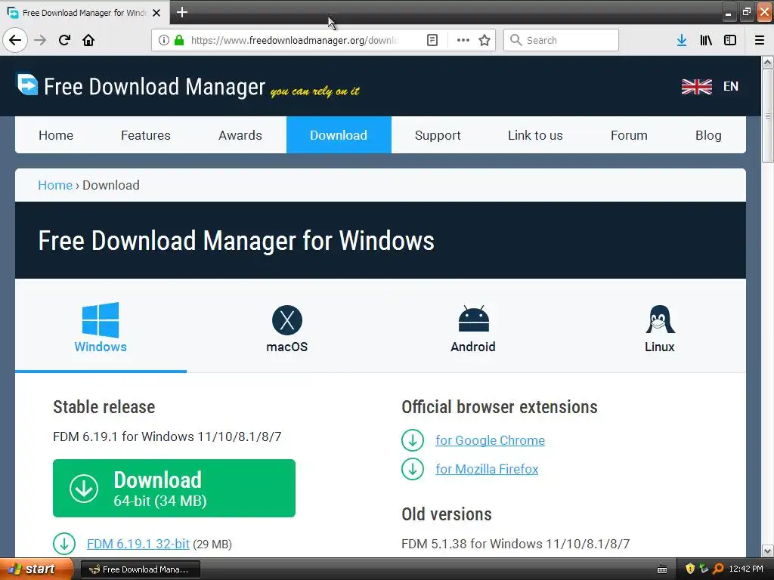Click download arrow icon beside Google Chrome
This screenshot has height=580, width=774.
pos(413,440)
